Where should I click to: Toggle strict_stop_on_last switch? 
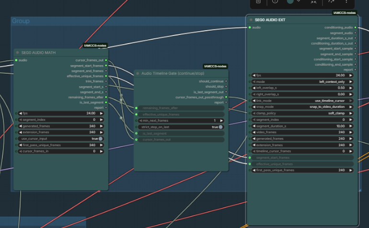[x=221, y=127]
